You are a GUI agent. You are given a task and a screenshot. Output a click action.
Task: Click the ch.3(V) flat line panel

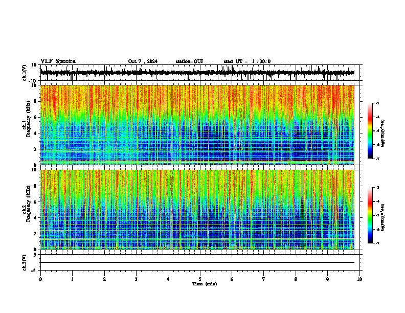click(x=200, y=262)
